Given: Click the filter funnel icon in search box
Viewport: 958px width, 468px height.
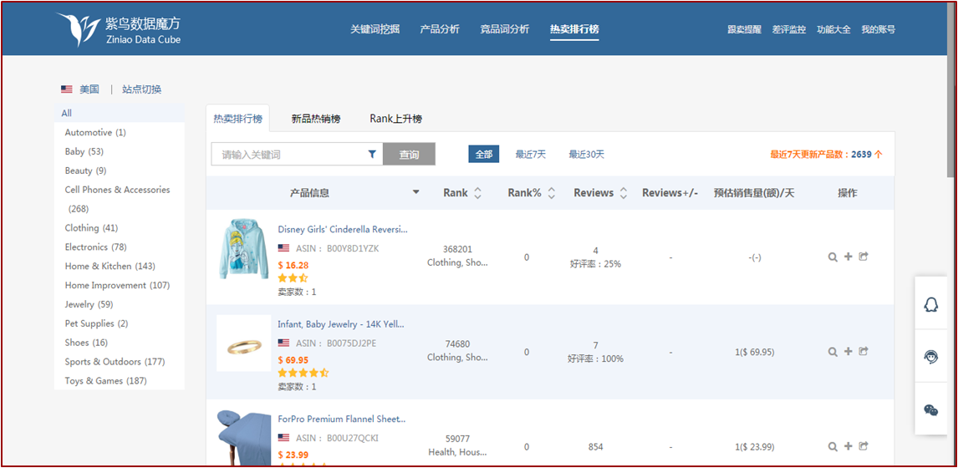Looking at the screenshot, I should [372, 155].
